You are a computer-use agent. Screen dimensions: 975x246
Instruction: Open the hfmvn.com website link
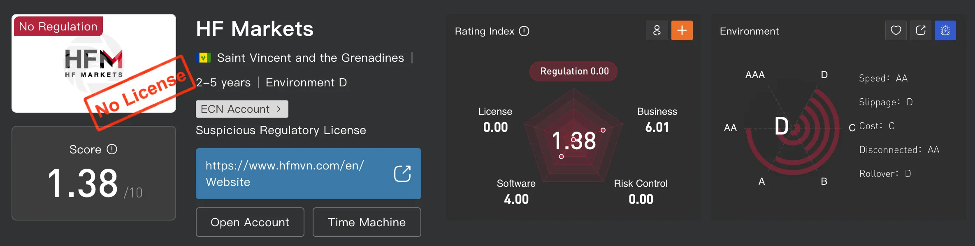pyautogui.click(x=309, y=174)
